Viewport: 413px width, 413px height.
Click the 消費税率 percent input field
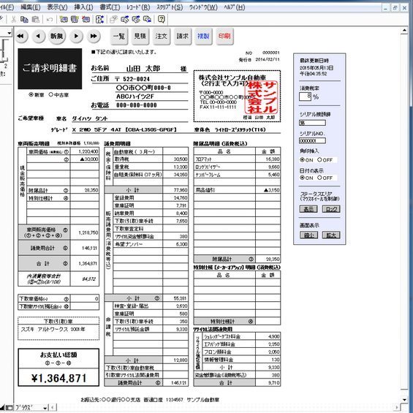(x=306, y=96)
